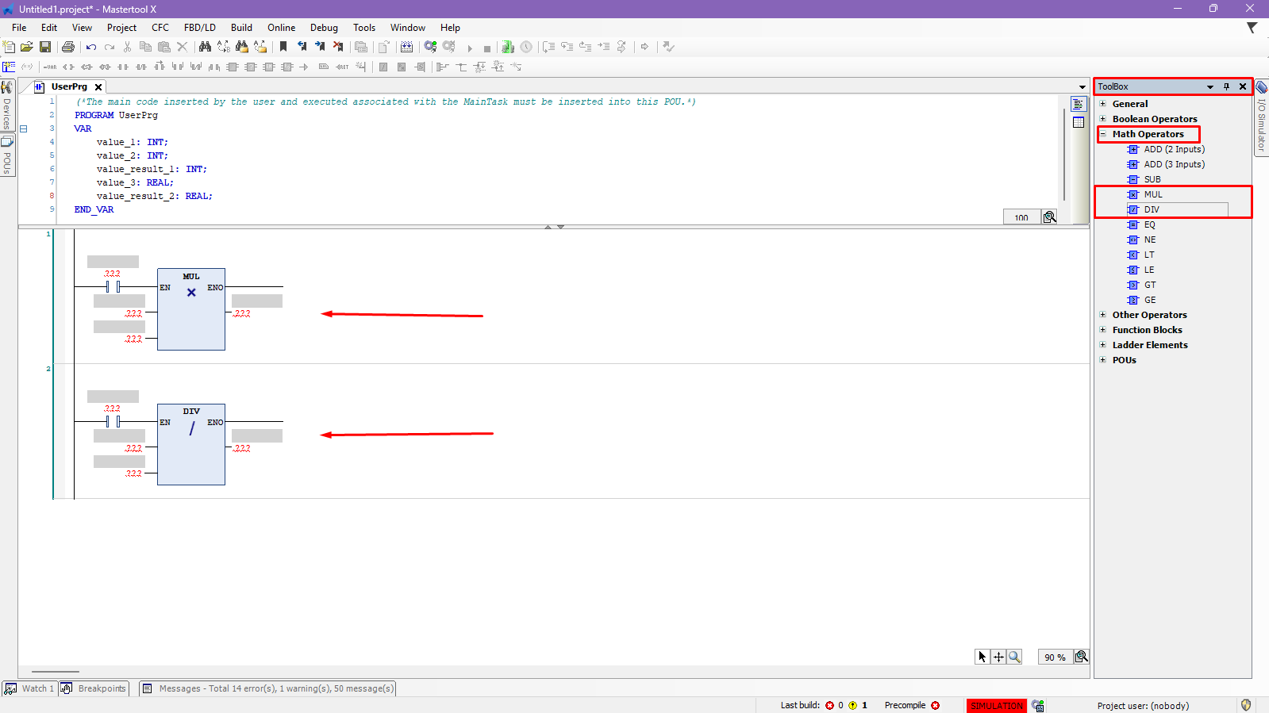This screenshot has width=1269, height=713.
Task: Expand the Function Blocks category
Action: 1102,330
